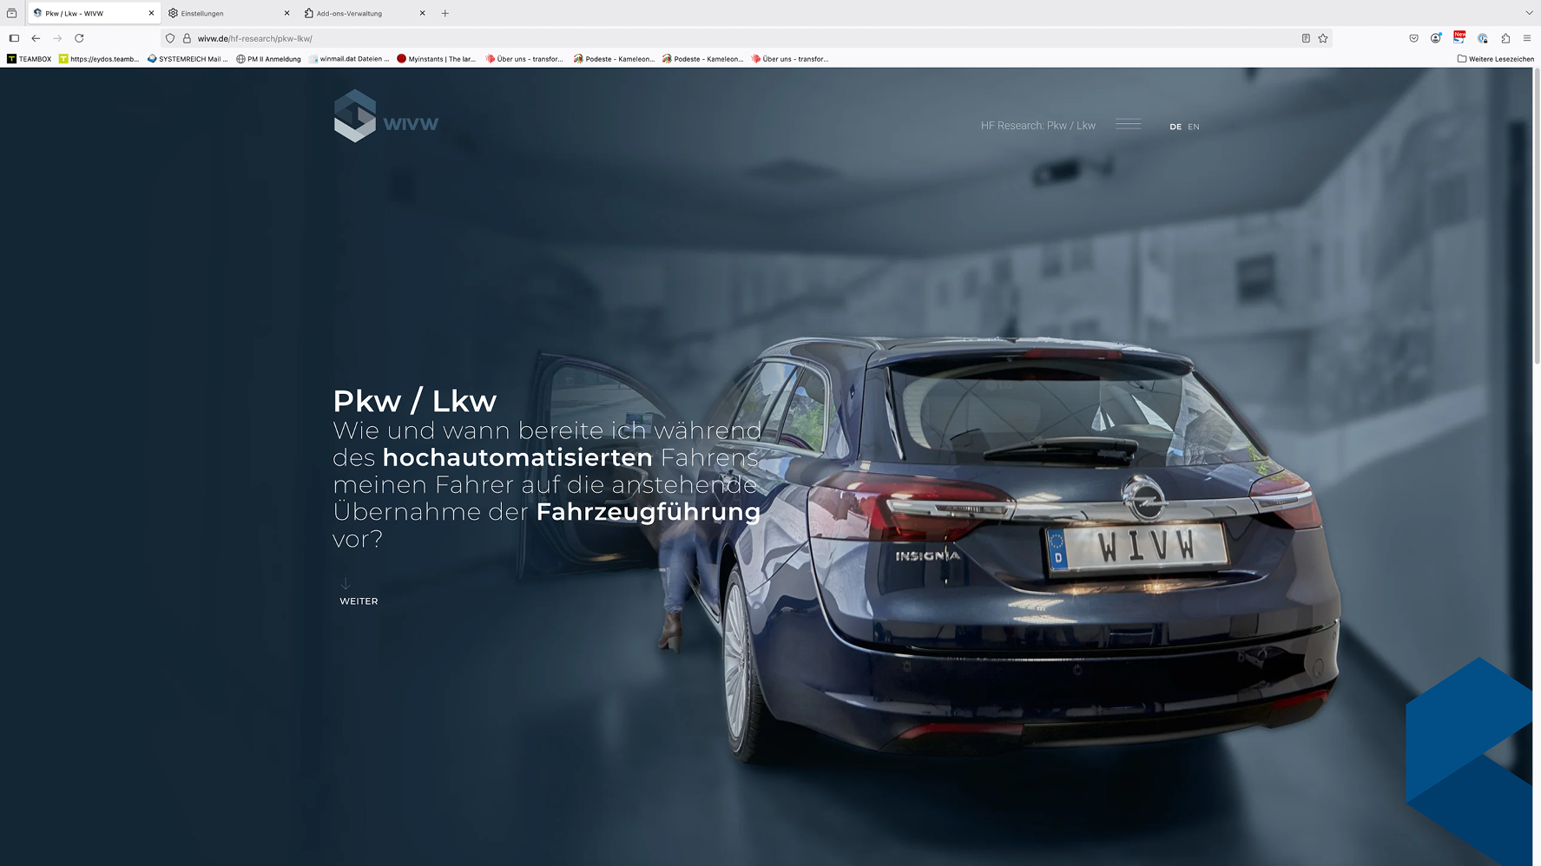
Task: Enable reader view in the address bar
Action: (x=1306, y=38)
